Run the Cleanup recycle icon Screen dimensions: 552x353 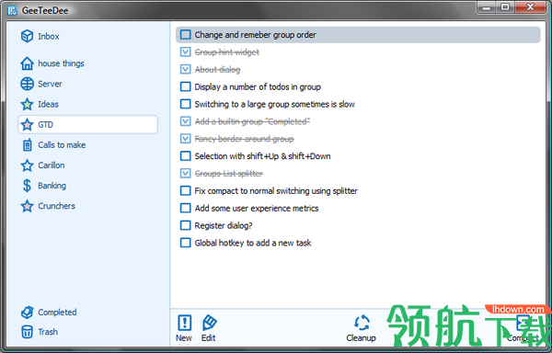[362, 323]
